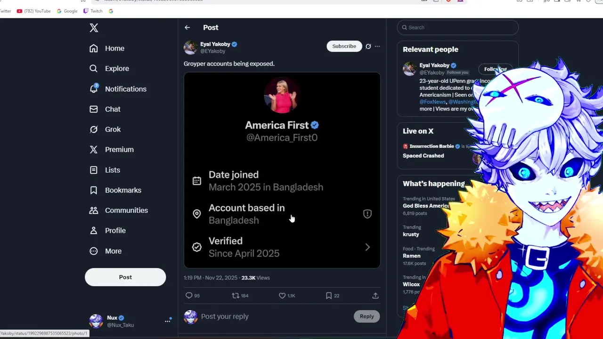The image size is (603, 339).
Task: Click the Verified checkmark badge icon
Action: (197, 247)
